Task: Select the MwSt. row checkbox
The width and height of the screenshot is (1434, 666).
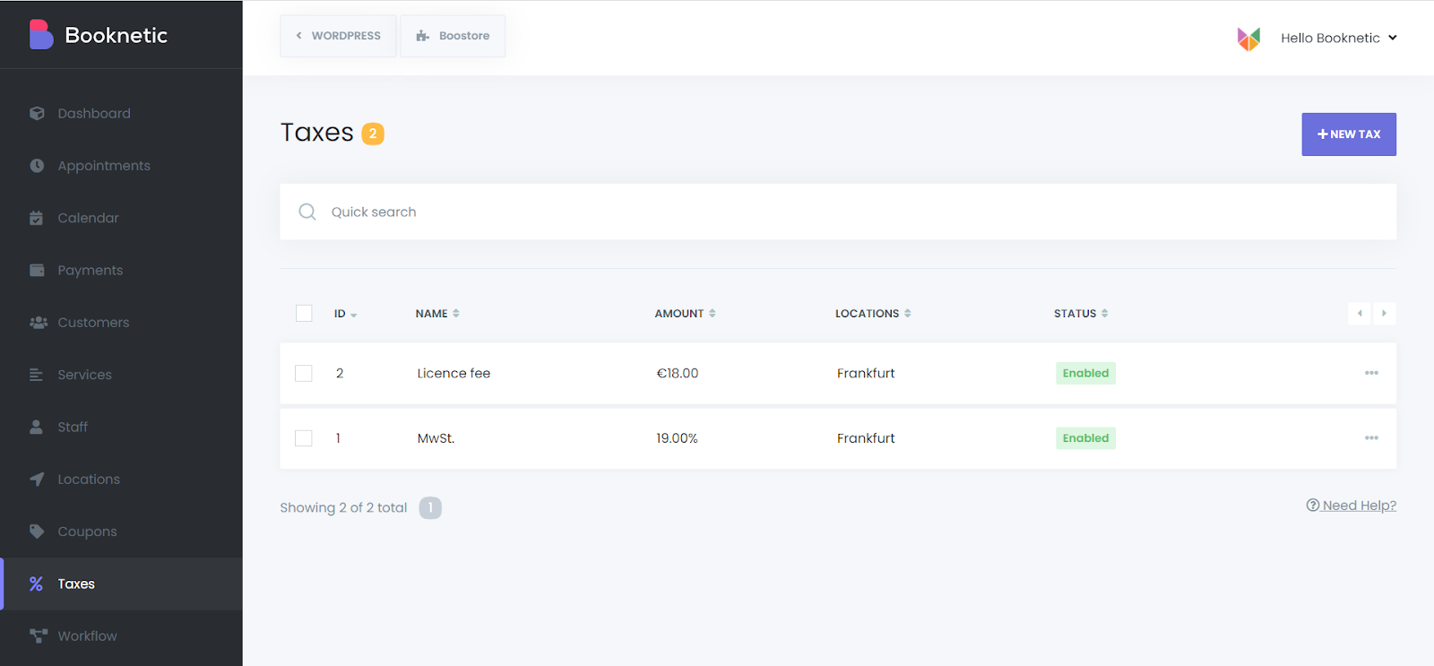Action: pyautogui.click(x=304, y=438)
